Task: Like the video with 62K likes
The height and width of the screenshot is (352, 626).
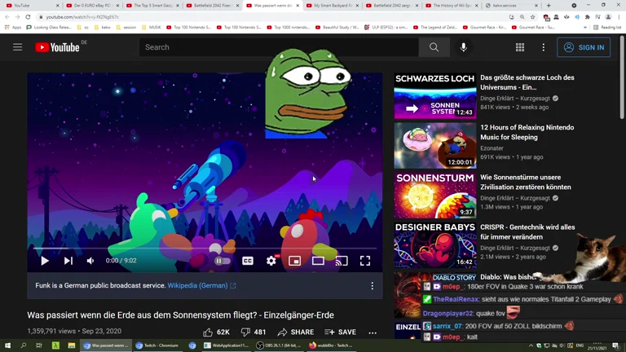Action: [x=216, y=332]
